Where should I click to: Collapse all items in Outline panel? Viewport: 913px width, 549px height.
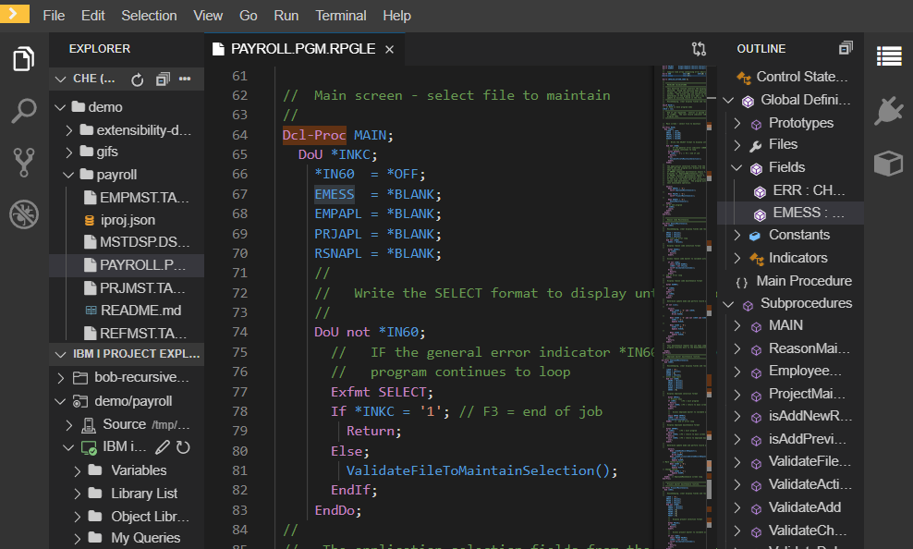click(846, 48)
